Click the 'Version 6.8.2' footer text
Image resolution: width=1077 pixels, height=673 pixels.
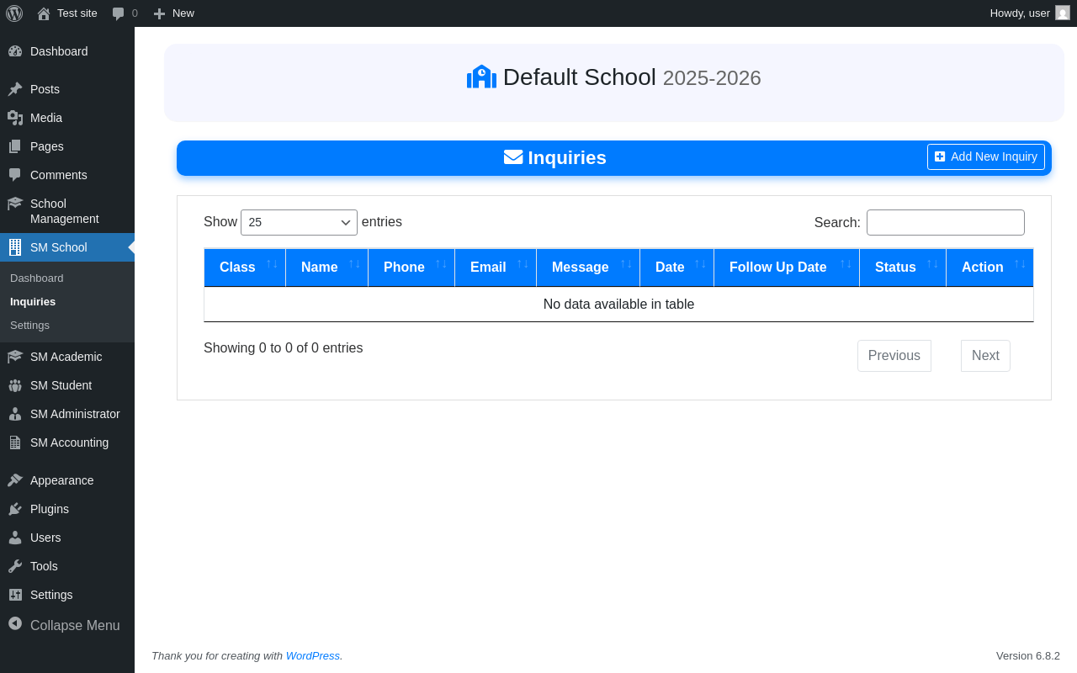[1028, 655]
